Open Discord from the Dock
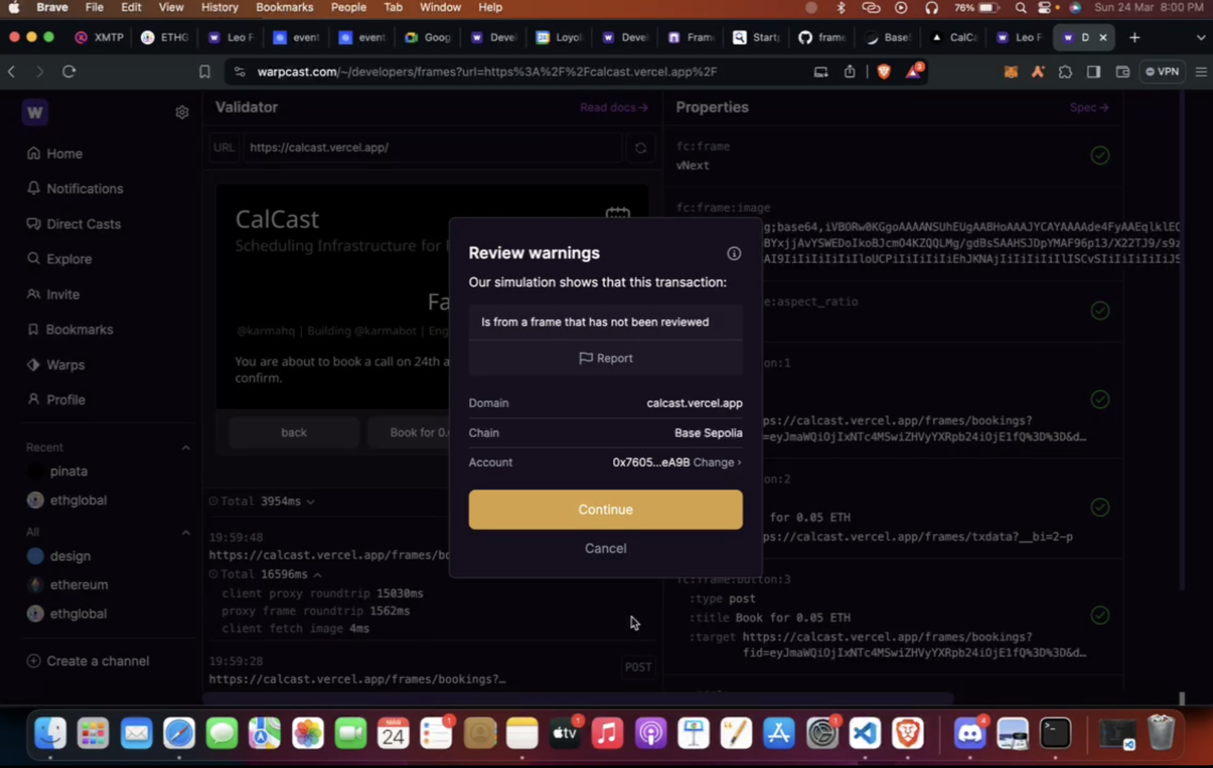The image size is (1213, 768). pos(969,734)
